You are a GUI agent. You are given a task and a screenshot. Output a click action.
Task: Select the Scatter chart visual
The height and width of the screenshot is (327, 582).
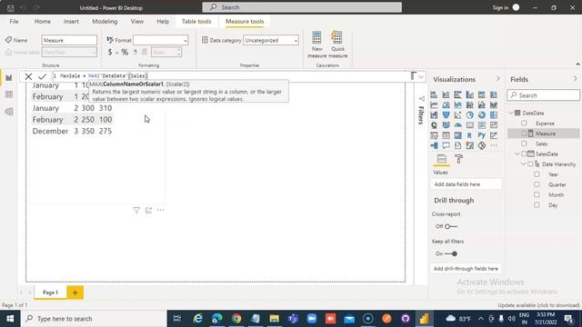[457, 115]
